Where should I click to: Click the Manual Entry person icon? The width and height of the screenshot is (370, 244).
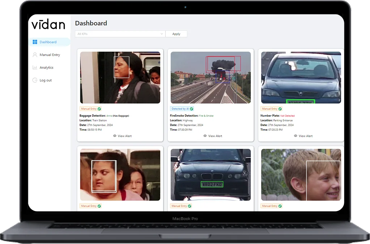[35, 55]
